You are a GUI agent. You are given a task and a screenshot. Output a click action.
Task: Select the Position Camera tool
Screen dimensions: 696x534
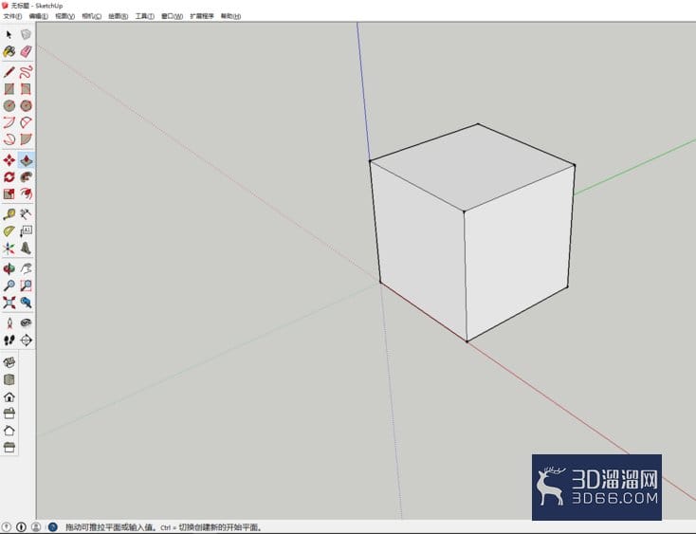click(9, 323)
